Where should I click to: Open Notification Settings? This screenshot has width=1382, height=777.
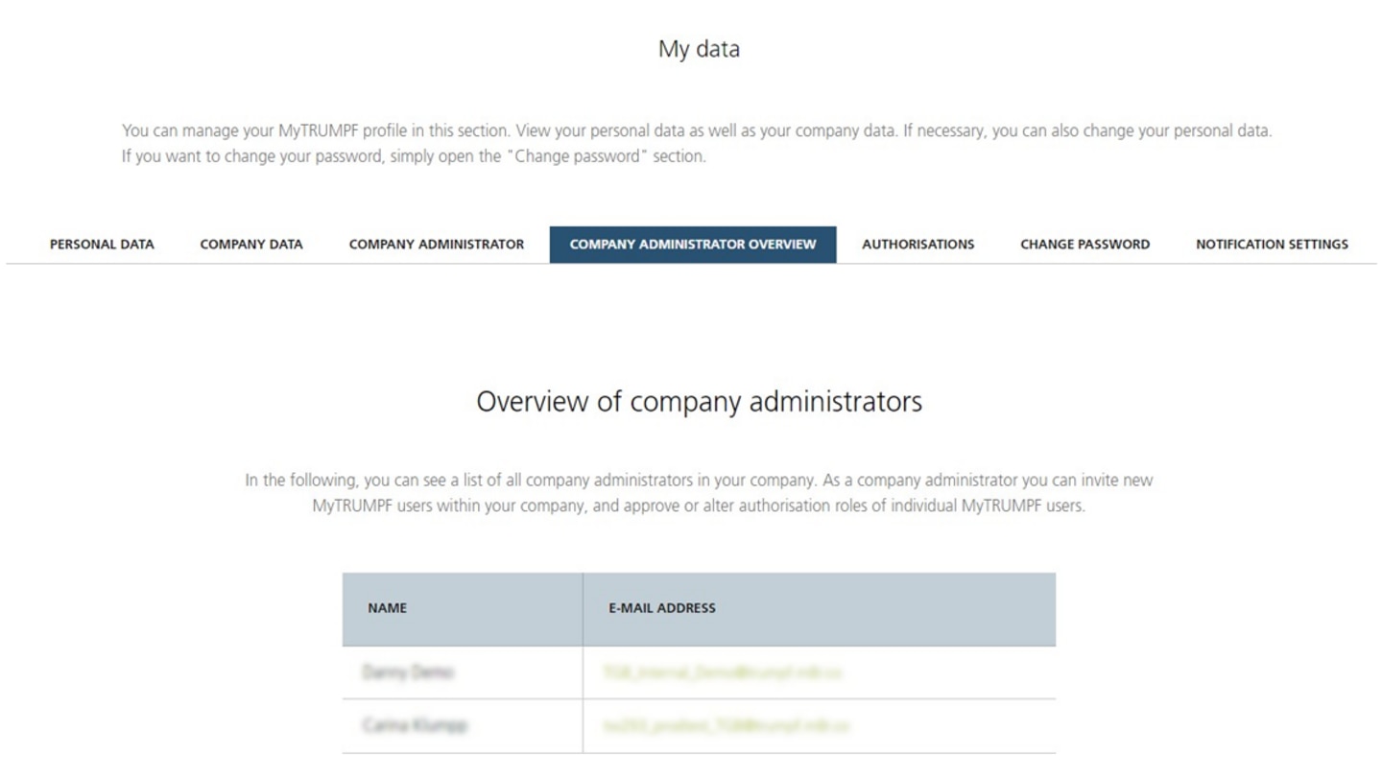[1272, 244]
